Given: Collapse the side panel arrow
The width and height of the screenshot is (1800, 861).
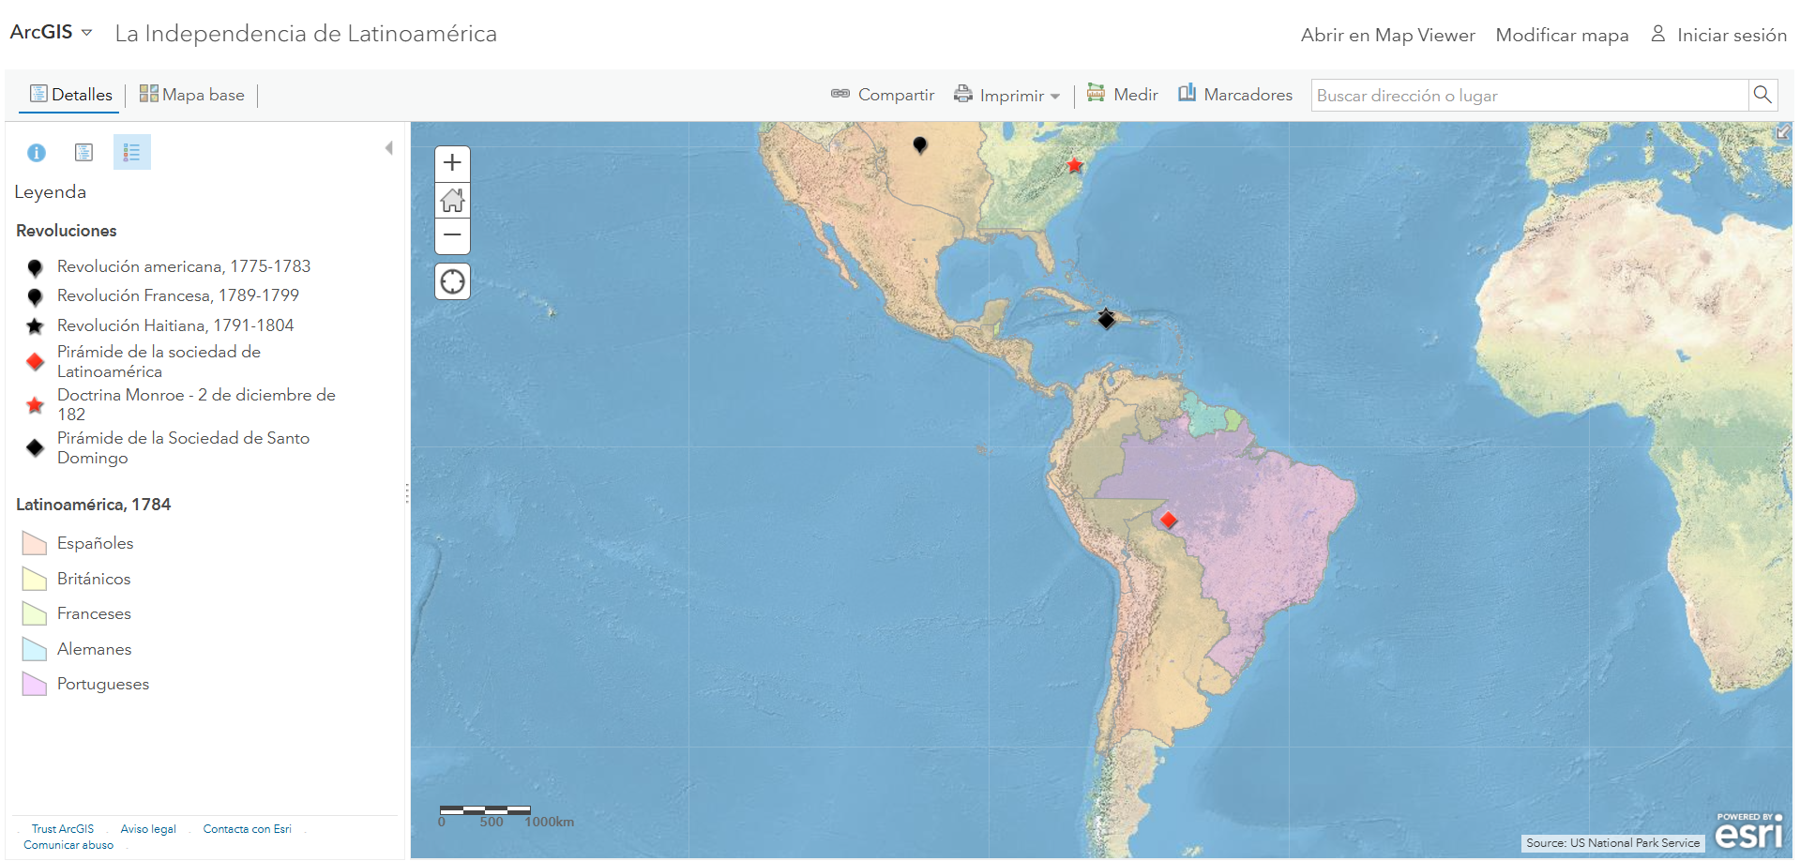Looking at the screenshot, I should 388,148.
